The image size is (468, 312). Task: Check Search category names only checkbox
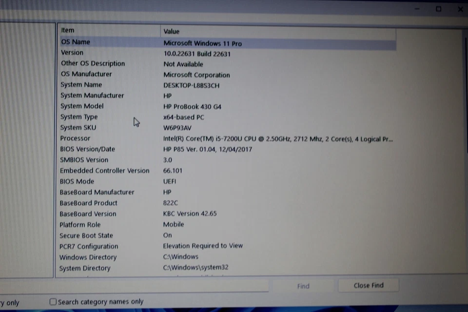point(53,302)
